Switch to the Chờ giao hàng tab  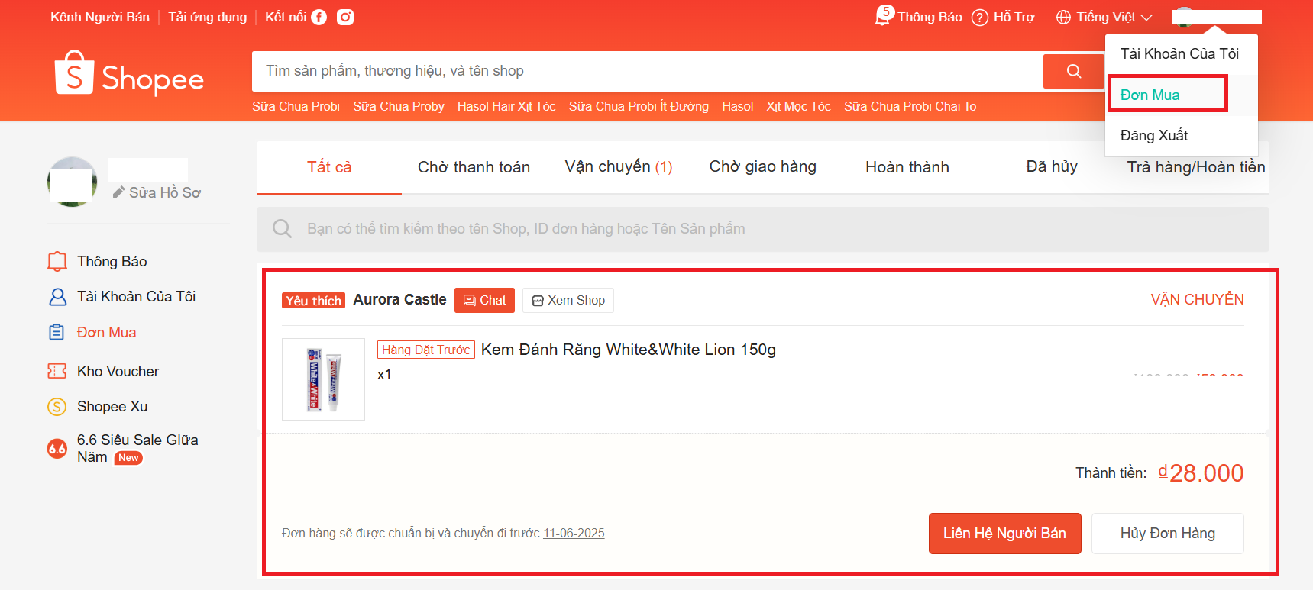pos(763,167)
